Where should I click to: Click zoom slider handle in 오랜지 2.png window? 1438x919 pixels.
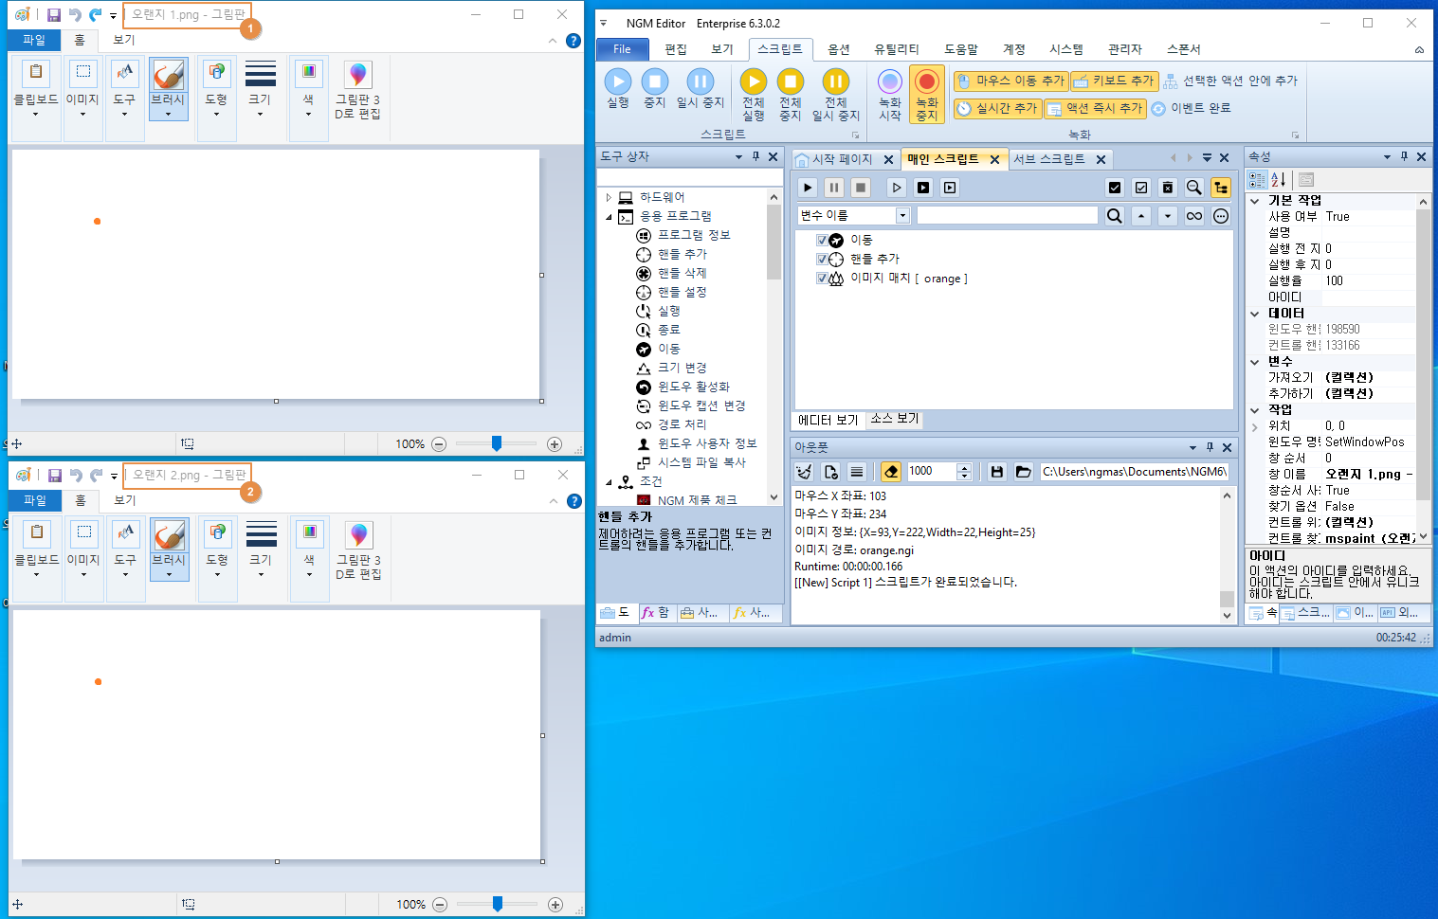coord(497,904)
